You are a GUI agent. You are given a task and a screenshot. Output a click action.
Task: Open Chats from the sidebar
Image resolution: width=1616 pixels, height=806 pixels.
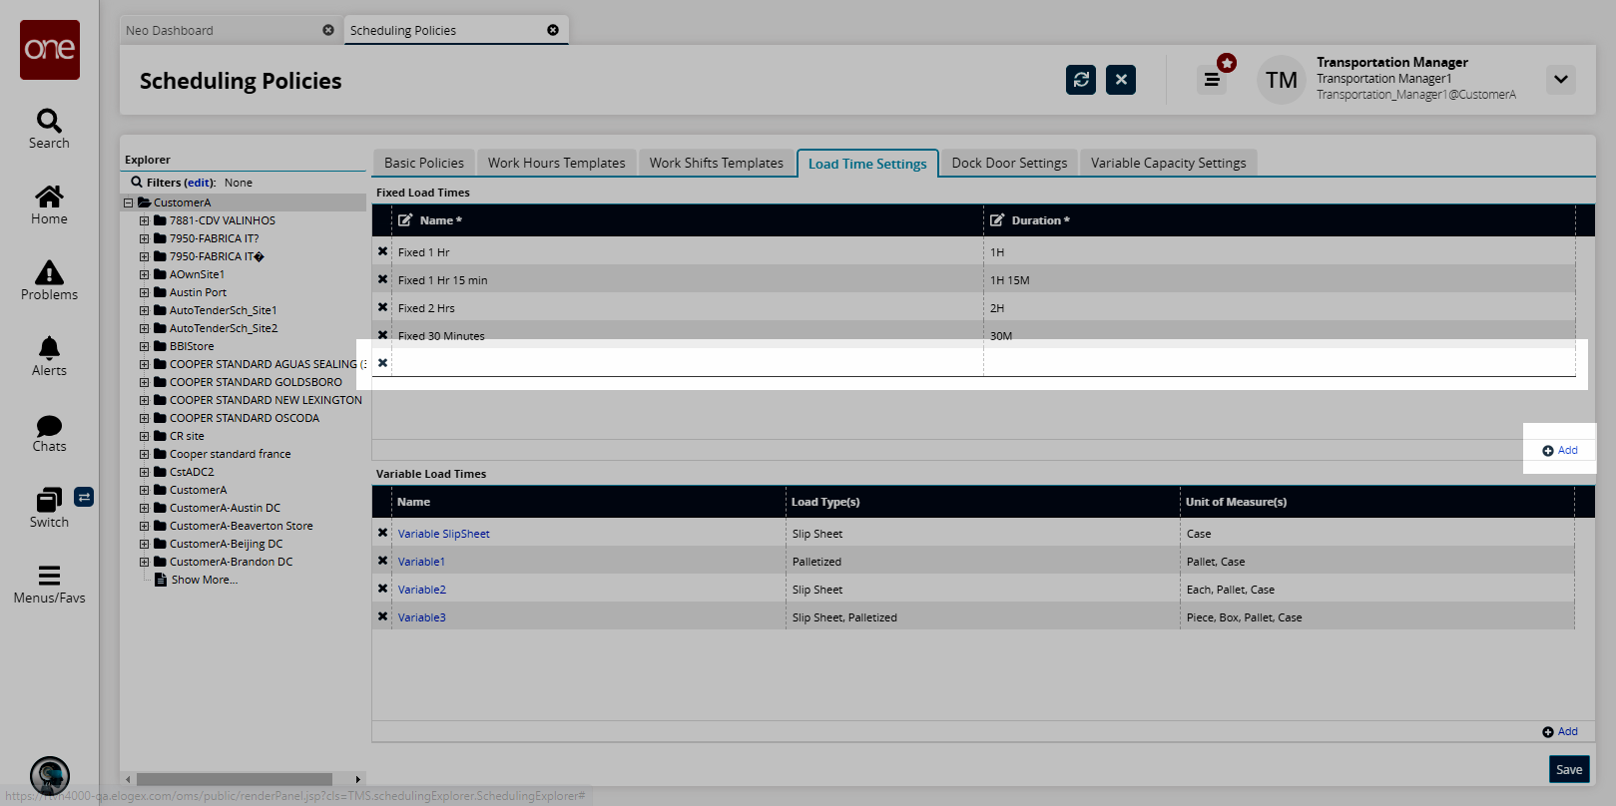49,427
